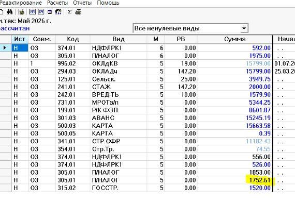
Task: Click the calculator with coins toolbar icon
Action: click(x=21, y=12)
